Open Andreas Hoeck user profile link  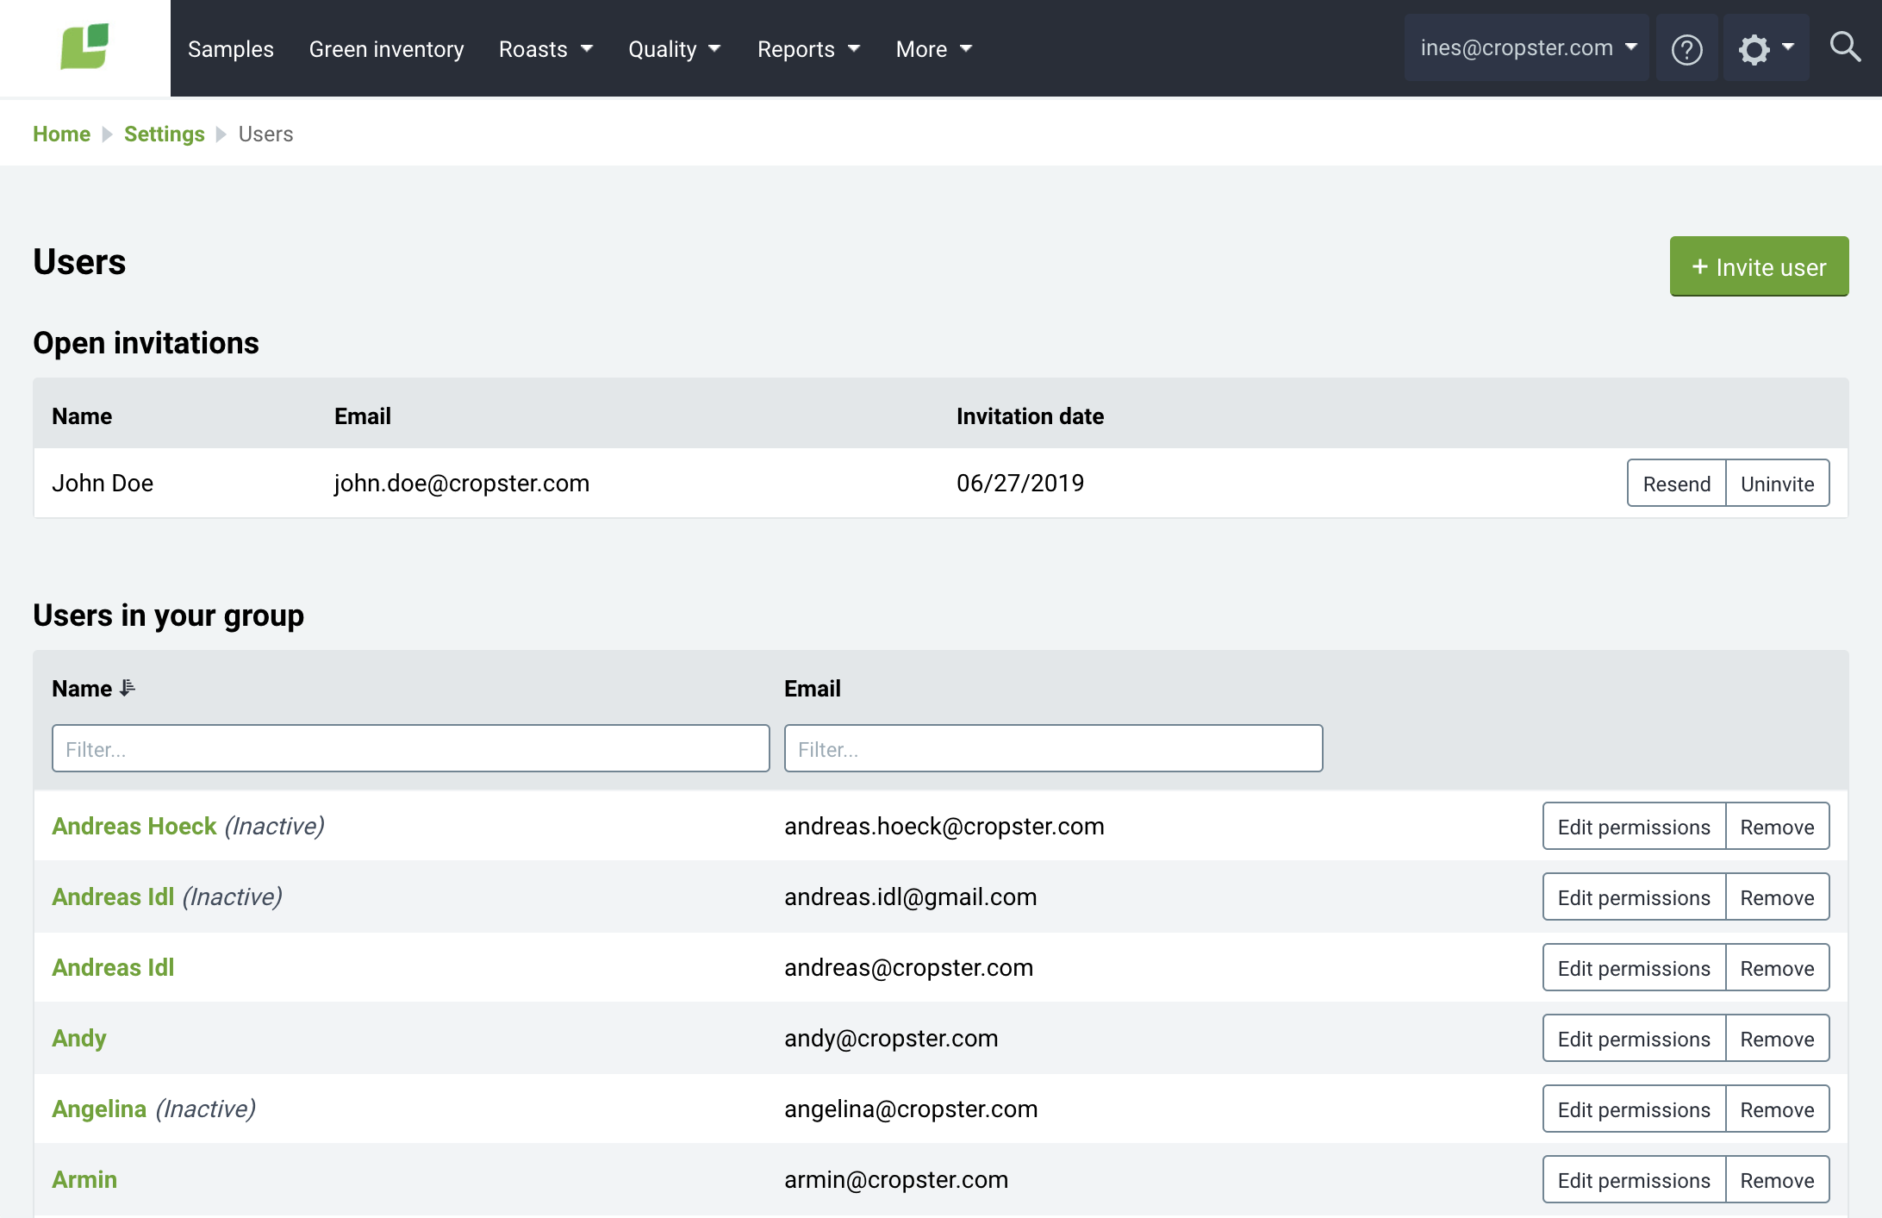pyautogui.click(x=134, y=826)
